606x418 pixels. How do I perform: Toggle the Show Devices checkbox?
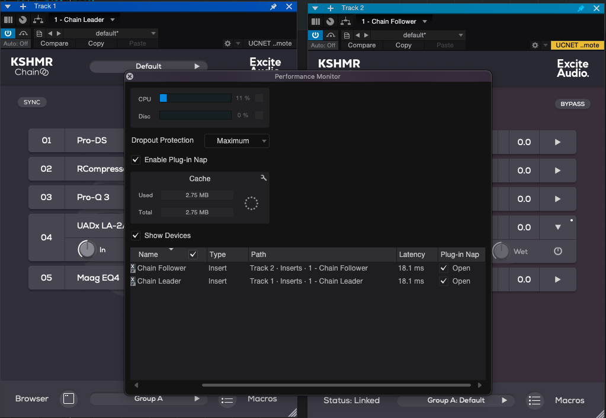pos(136,235)
